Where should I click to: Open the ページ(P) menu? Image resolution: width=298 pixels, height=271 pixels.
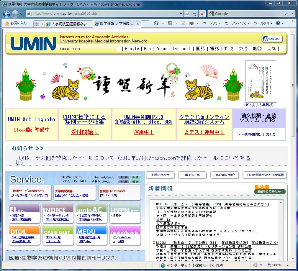point(212,23)
